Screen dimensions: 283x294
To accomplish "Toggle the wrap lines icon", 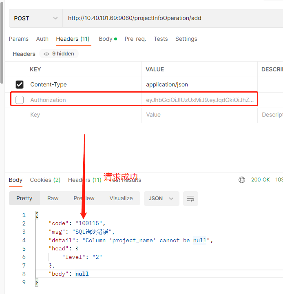I will [190, 199].
